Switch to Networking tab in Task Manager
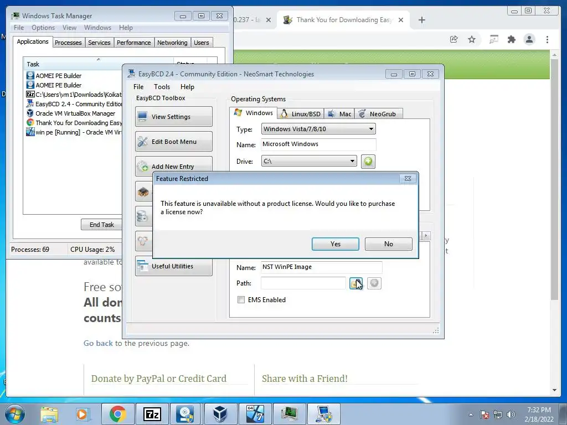 172,43
